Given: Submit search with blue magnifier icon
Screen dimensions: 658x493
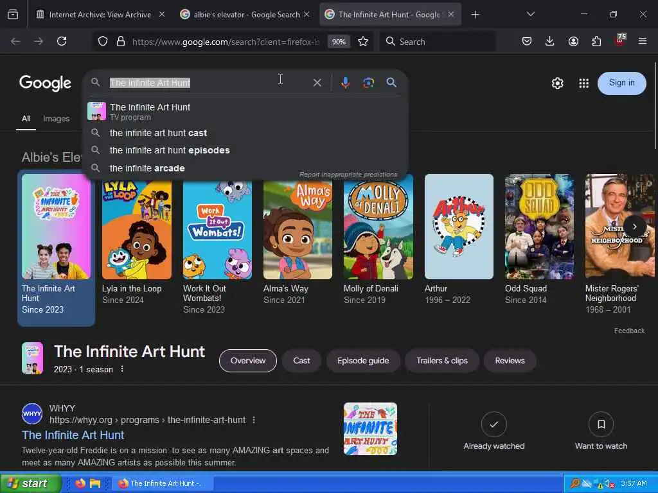Looking at the screenshot, I should (391, 83).
